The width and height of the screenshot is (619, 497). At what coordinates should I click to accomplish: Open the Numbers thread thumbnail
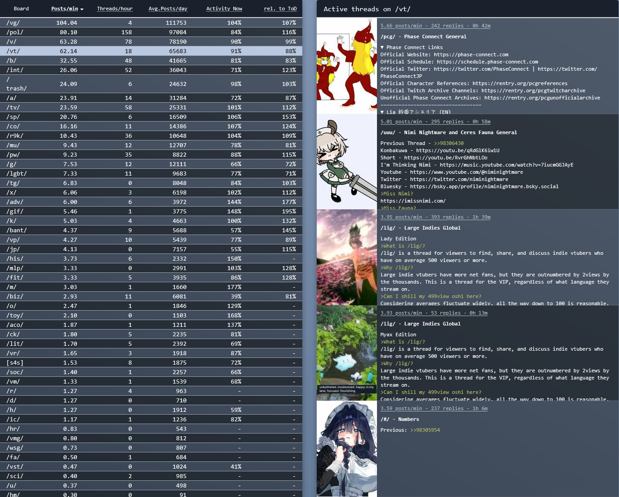pyautogui.click(x=347, y=449)
